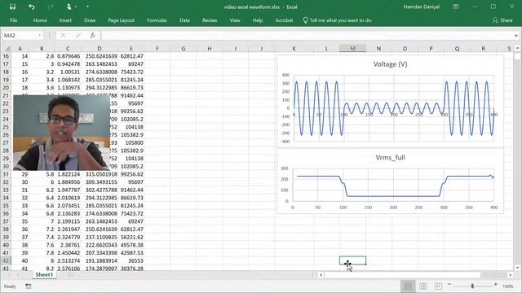
Task: Switch to Page Layout view icon
Action: pyautogui.click(x=423, y=286)
